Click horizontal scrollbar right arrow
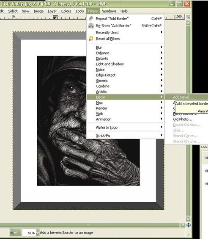Screen dimensions: 208x239 182,225
